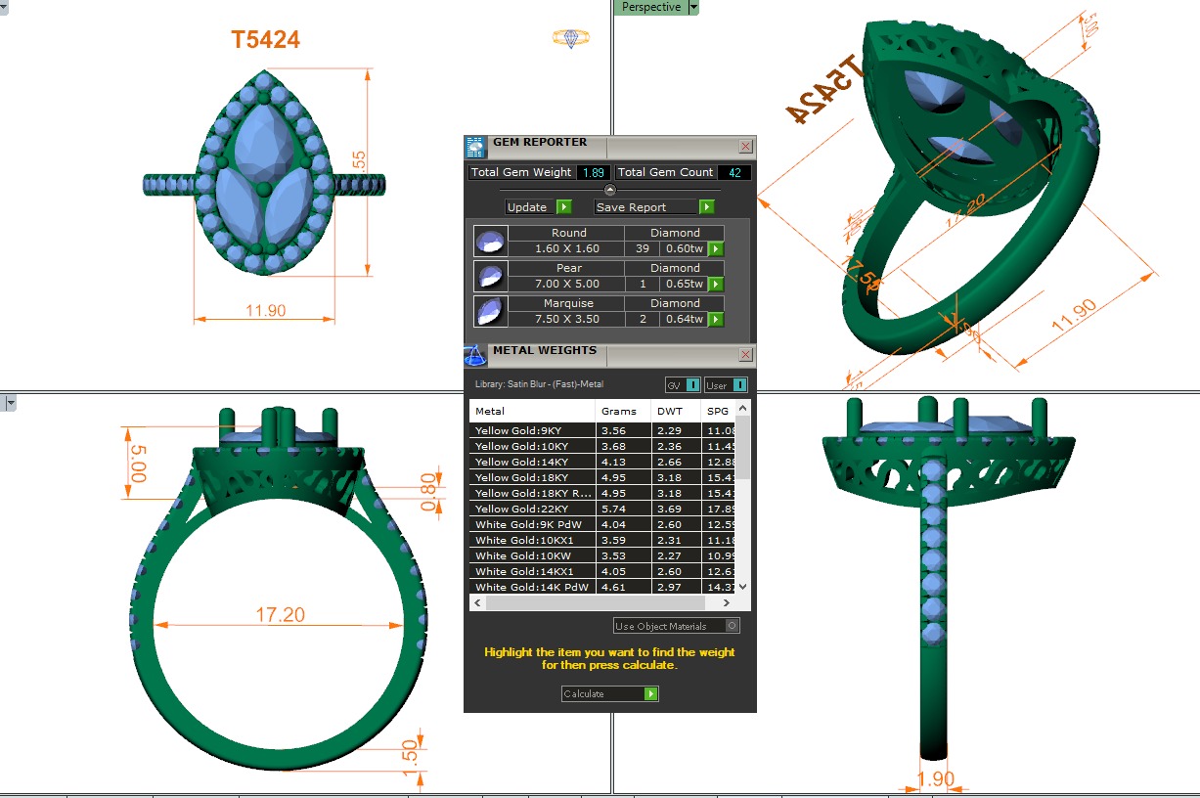Screen dimensions: 1200x798
Task: Click the Calculate button
Action: pos(609,694)
